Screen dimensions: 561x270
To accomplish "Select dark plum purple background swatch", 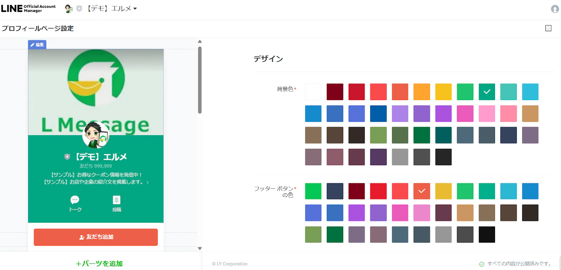I will click(378, 157).
